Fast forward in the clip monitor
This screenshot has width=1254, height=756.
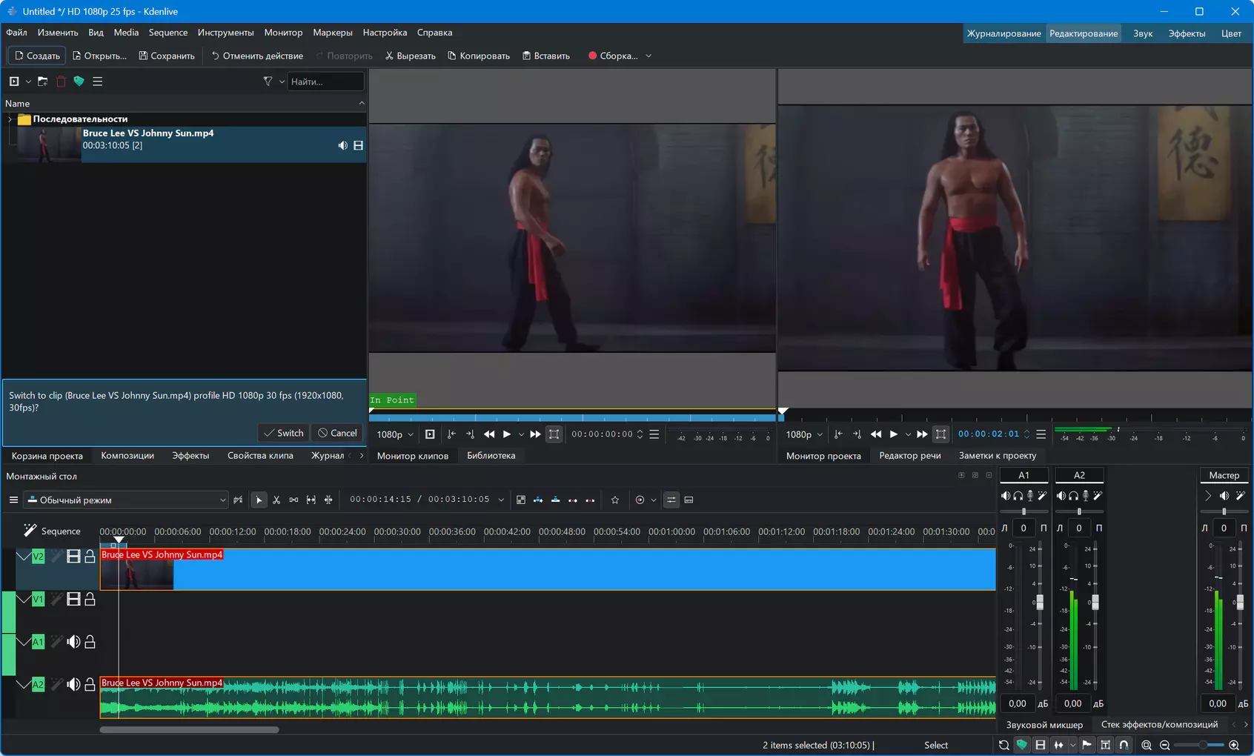(x=535, y=434)
